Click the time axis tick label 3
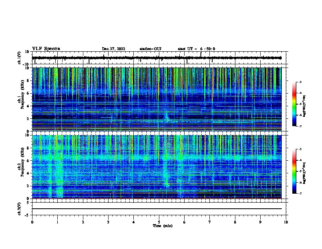The image size is (322, 249). pyautogui.click(x=108, y=222)
